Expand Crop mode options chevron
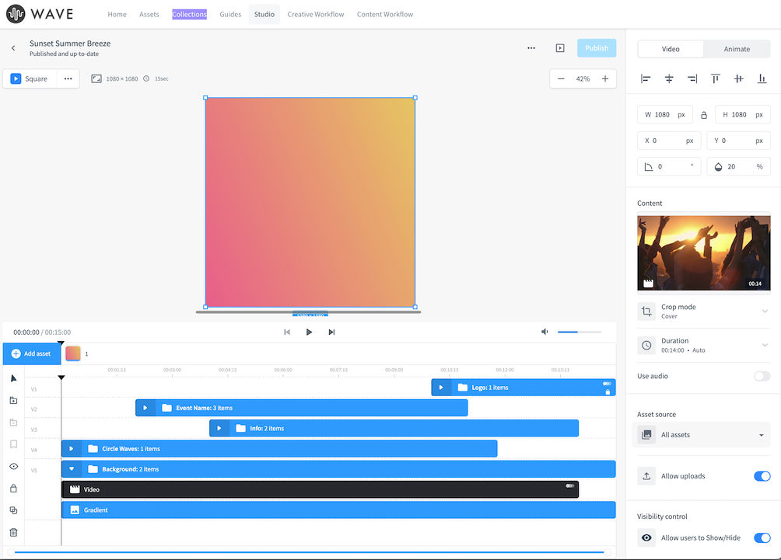781x560 pixels. (x=765, y=311)
